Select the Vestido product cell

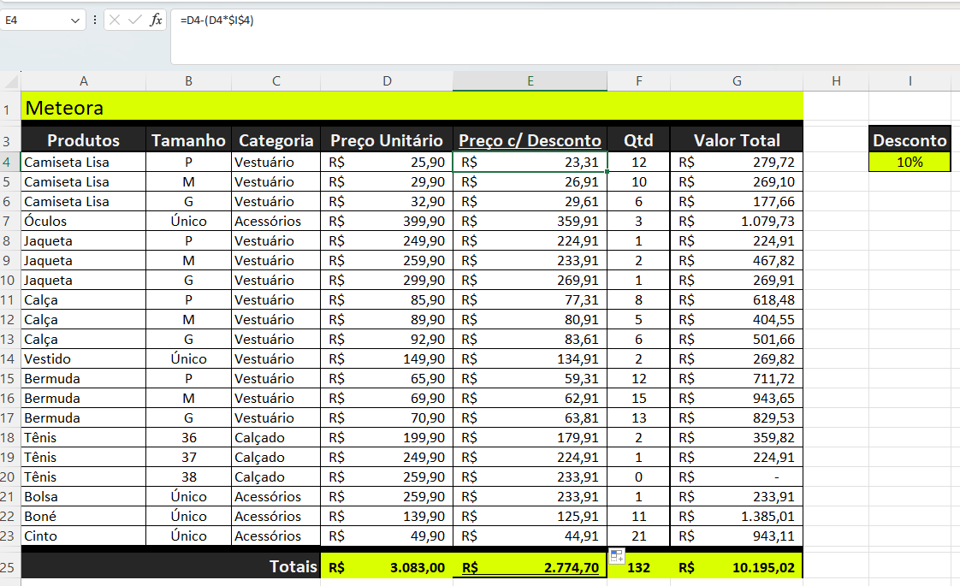(x=83, y=358)
